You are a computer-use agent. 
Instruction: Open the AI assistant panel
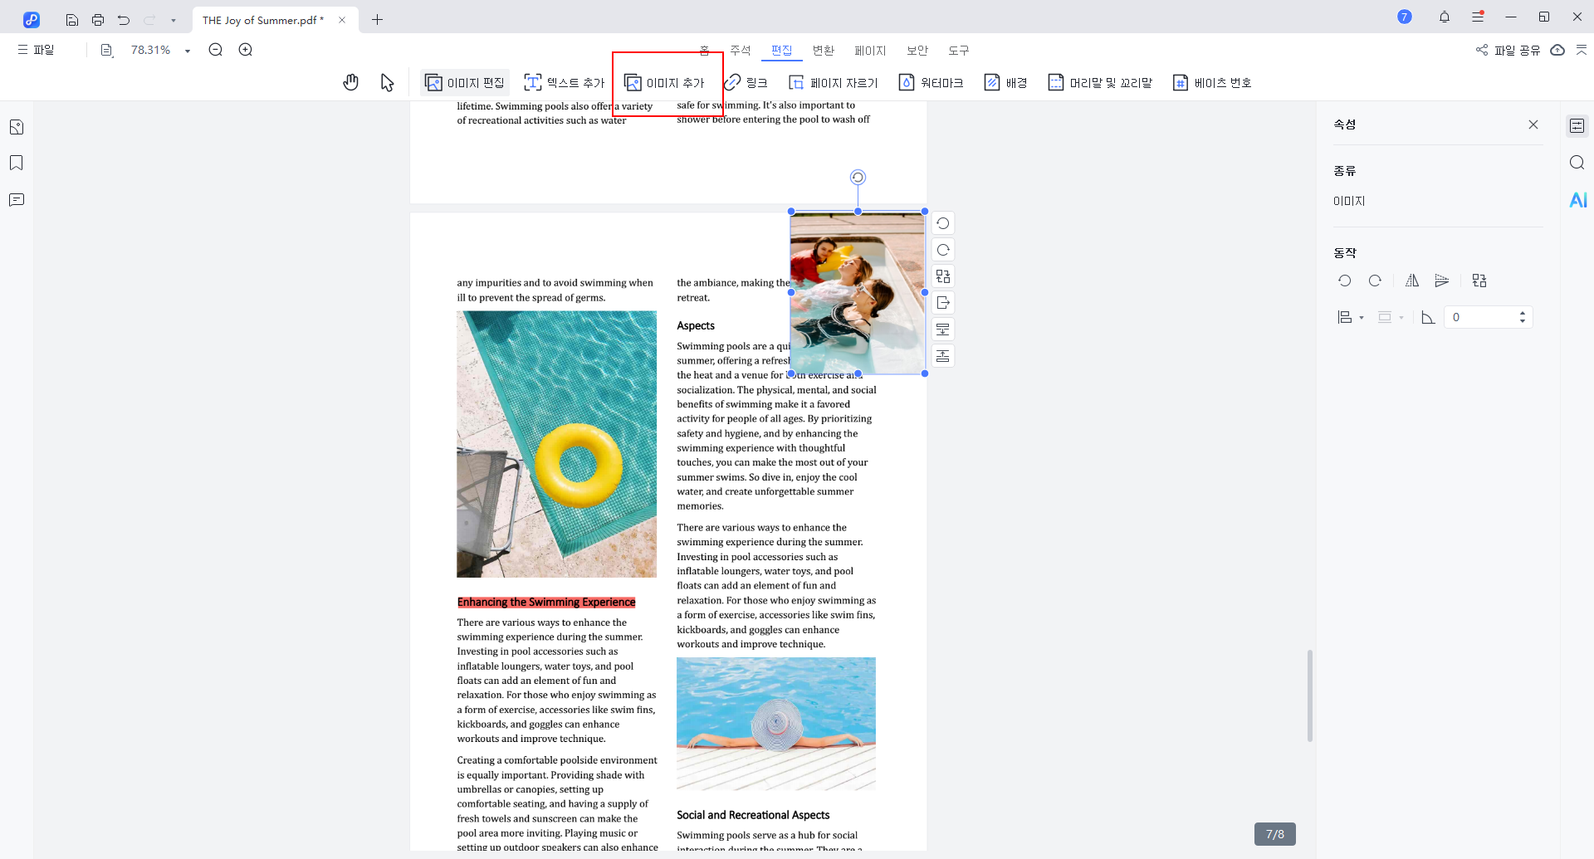1577,199
